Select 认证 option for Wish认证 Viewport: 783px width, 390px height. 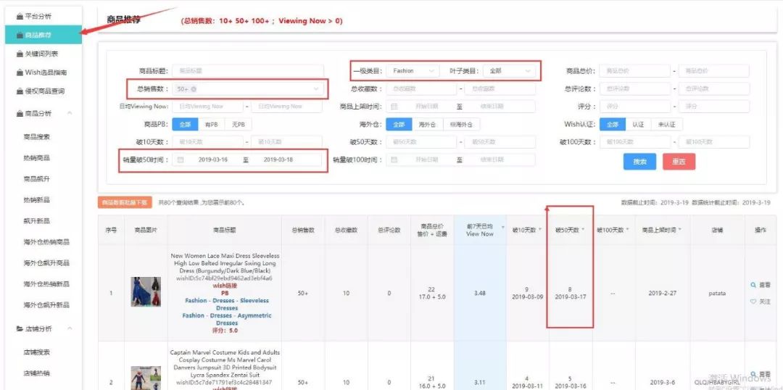(x=638, y=125)
